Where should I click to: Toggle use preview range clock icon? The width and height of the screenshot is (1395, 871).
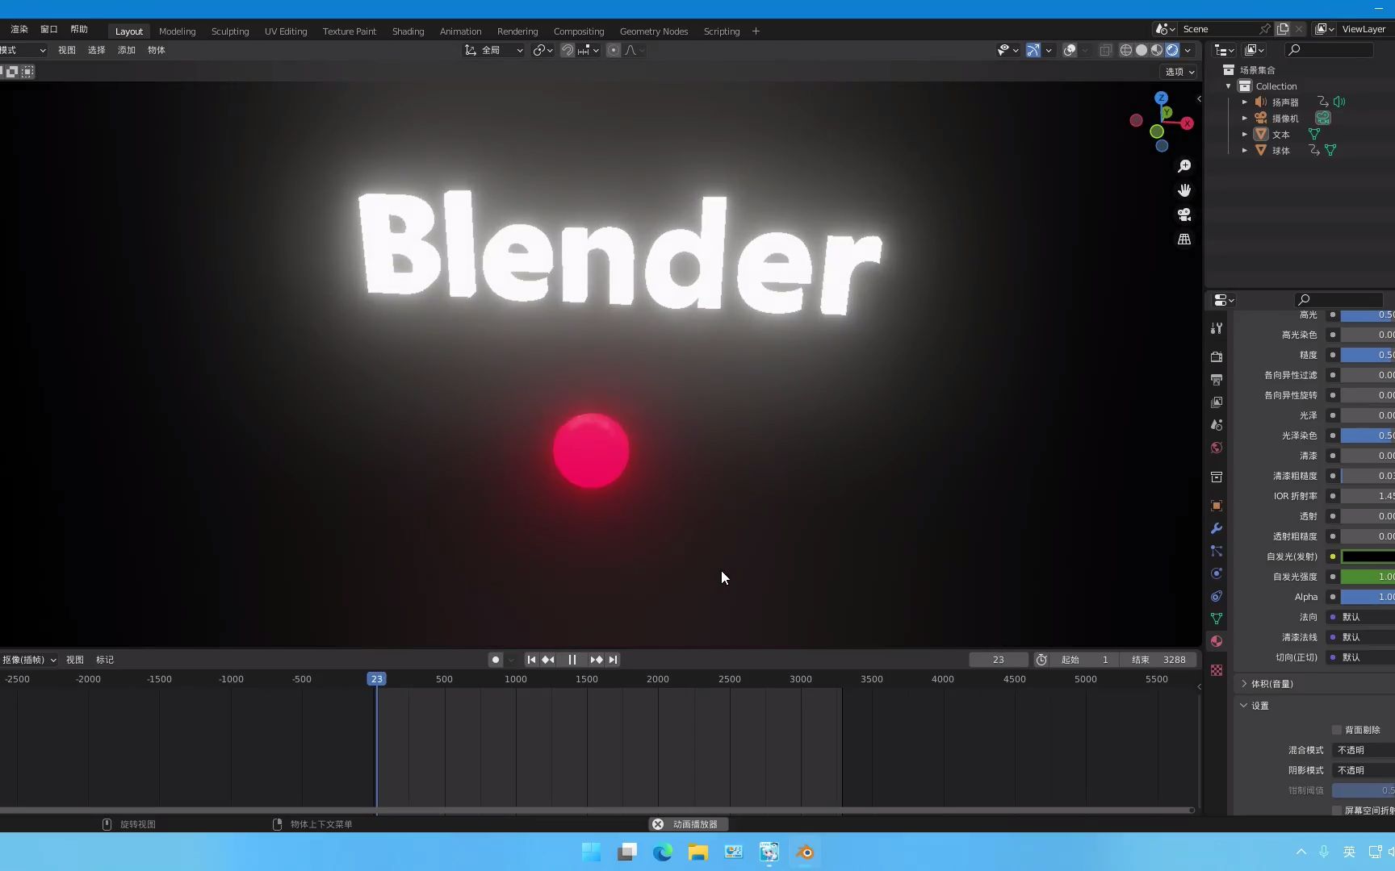pos(1041,660)
